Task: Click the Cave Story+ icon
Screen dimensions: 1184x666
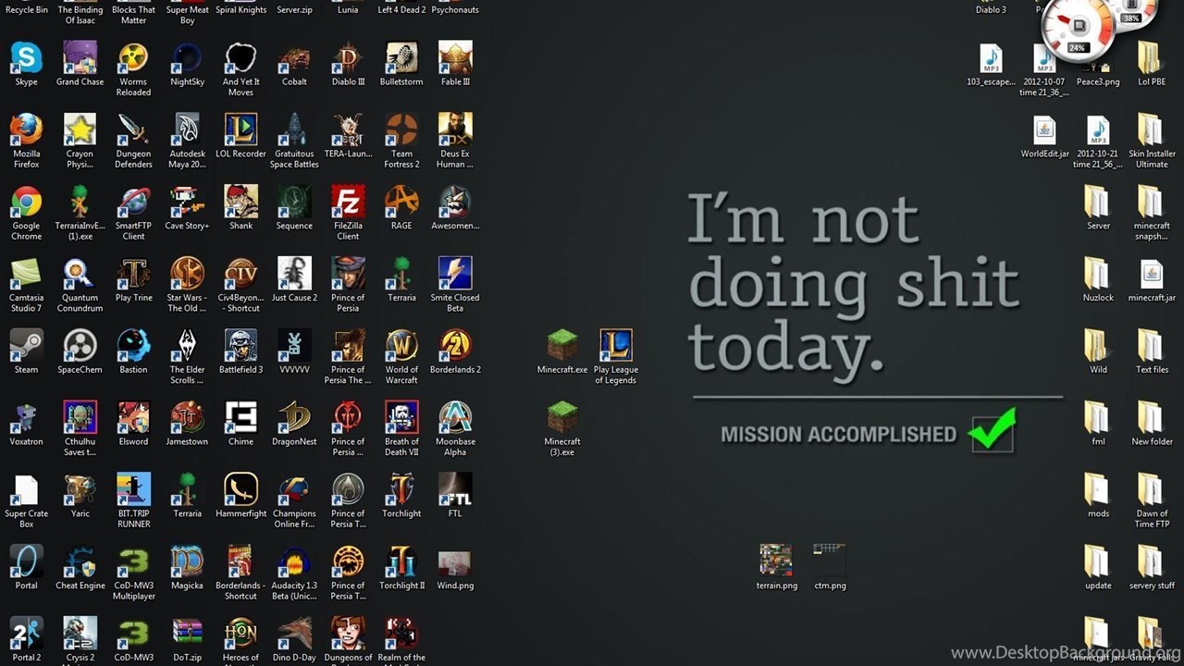Action: (187, 203)
